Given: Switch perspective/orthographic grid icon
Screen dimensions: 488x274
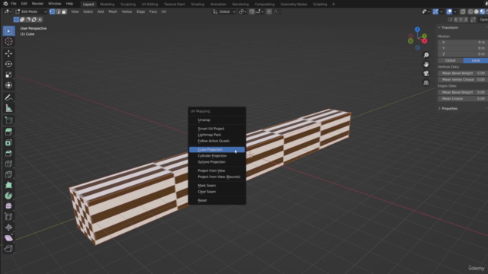Looking at the screenshot, I should (x=426, y=83).
